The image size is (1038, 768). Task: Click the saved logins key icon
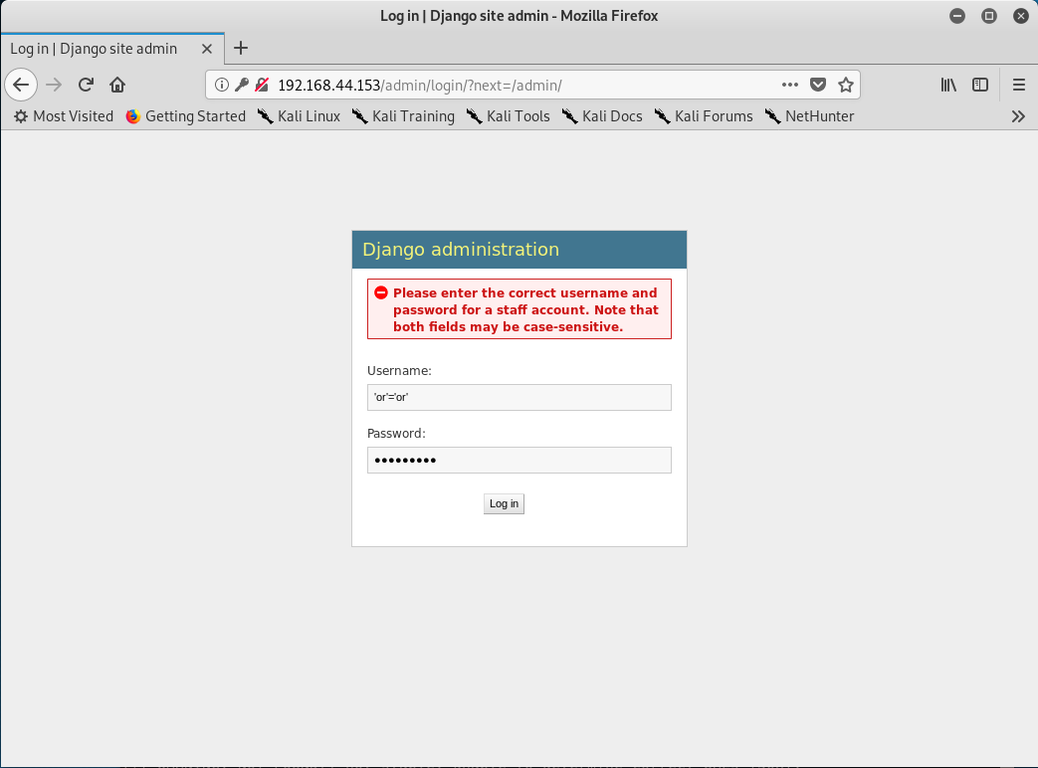coord(242,85)
